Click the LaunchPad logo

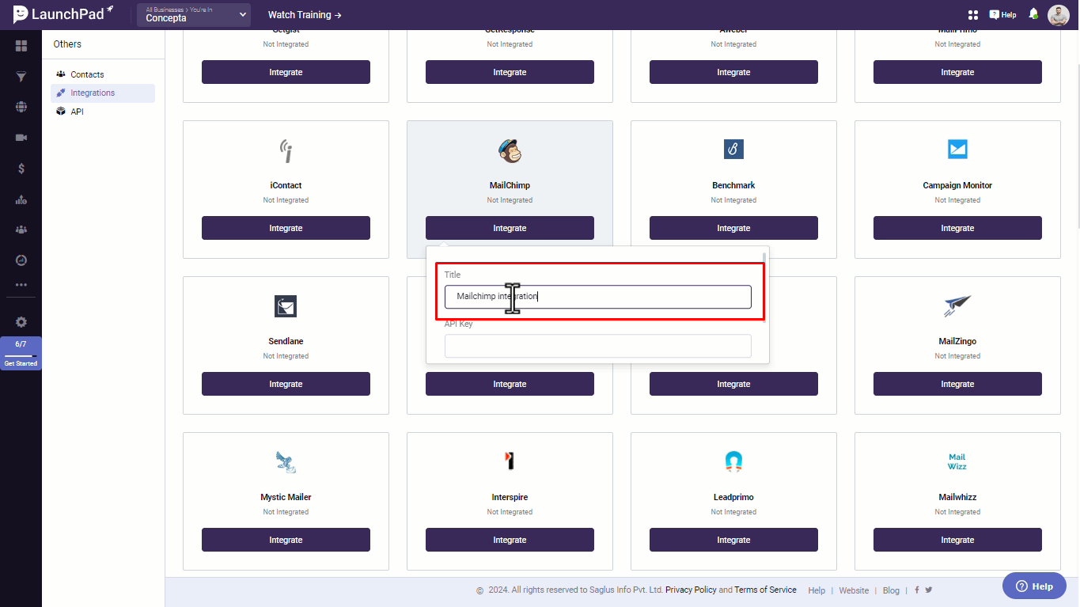click(63, 14)
